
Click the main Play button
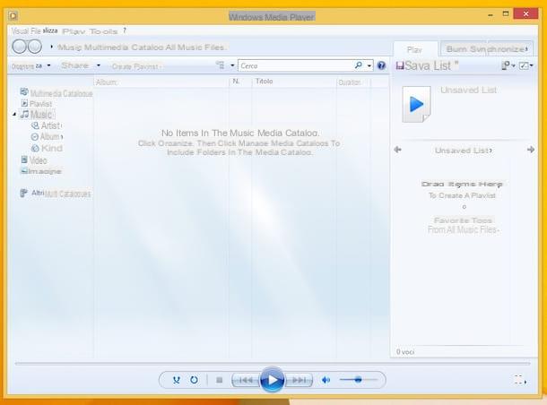[x=272, y=380]
